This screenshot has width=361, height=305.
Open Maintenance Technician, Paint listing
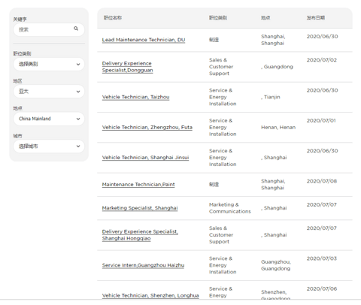coord(138,185)
